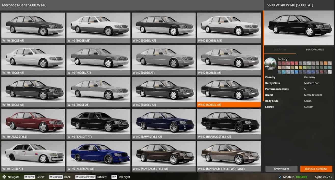Click the large S600L preview image
This screenshot has height=180, width=335.
299,28
